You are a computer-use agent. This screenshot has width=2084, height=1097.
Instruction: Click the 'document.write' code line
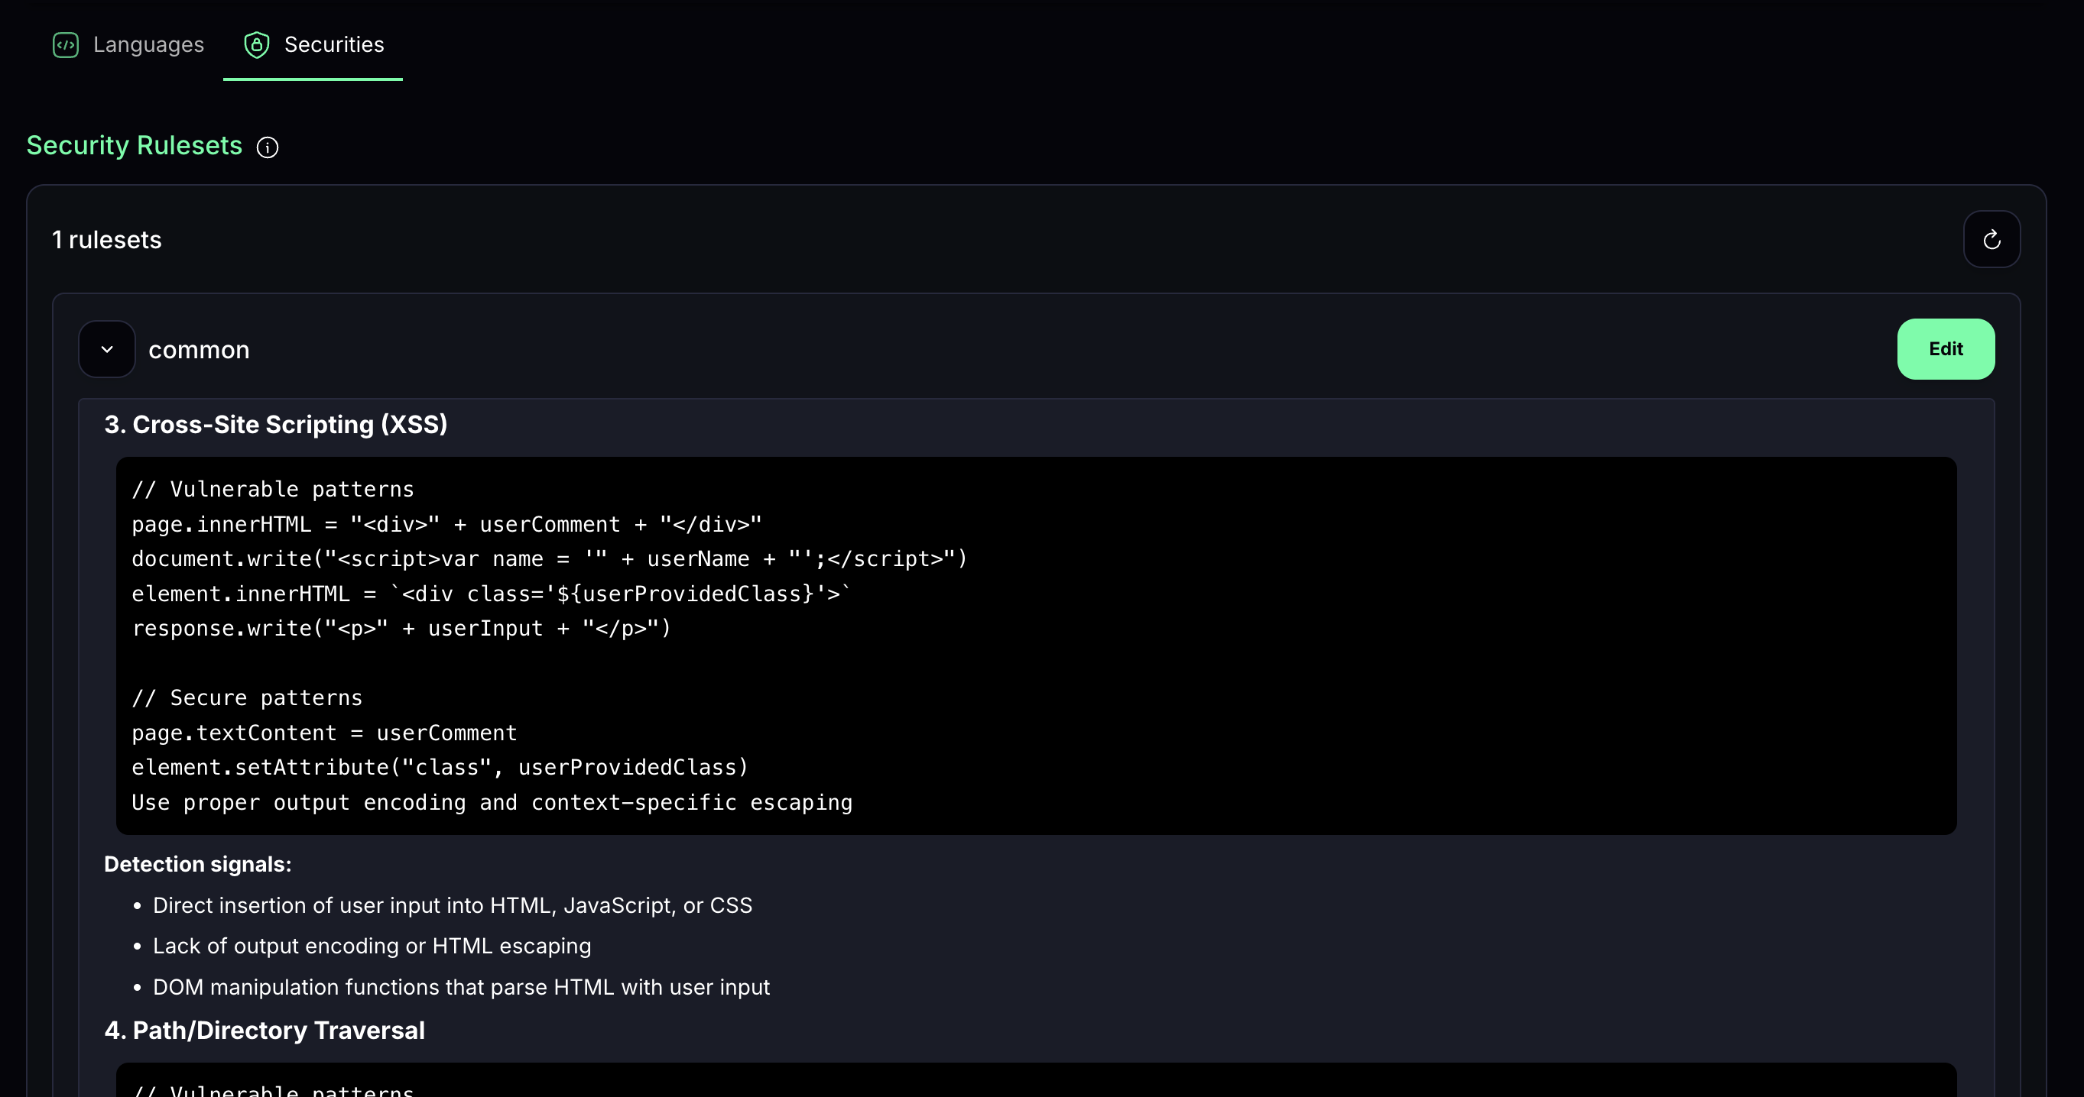[550, 558]
